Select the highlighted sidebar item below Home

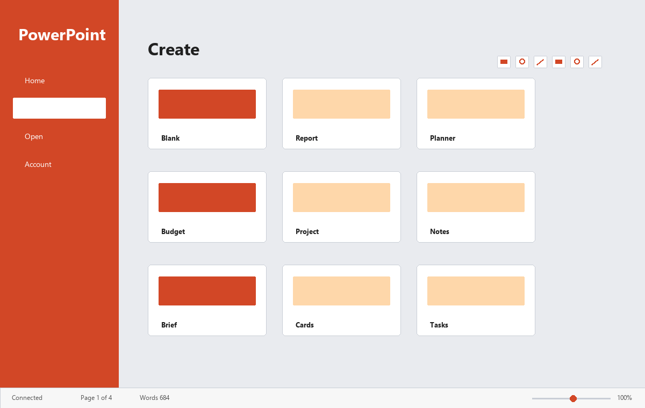pyautogui.click(x=59, y=108)
